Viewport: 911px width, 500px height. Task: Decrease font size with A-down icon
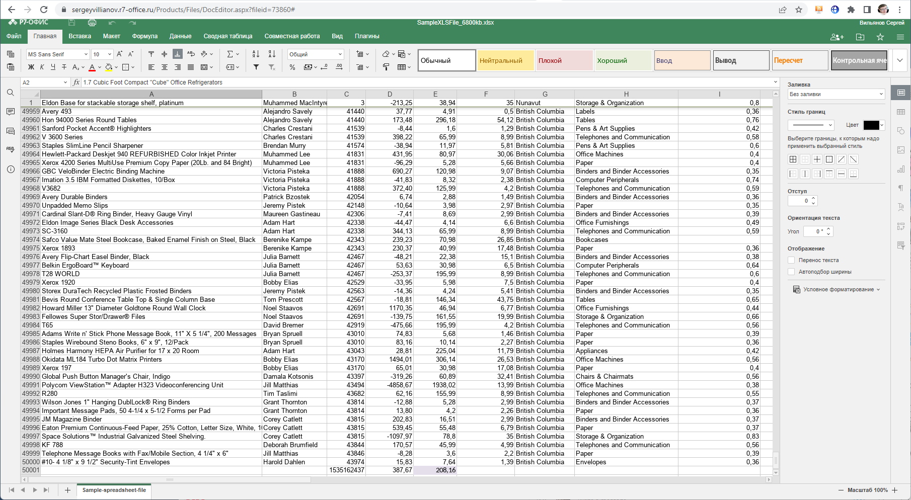click(x=131, y=54)
